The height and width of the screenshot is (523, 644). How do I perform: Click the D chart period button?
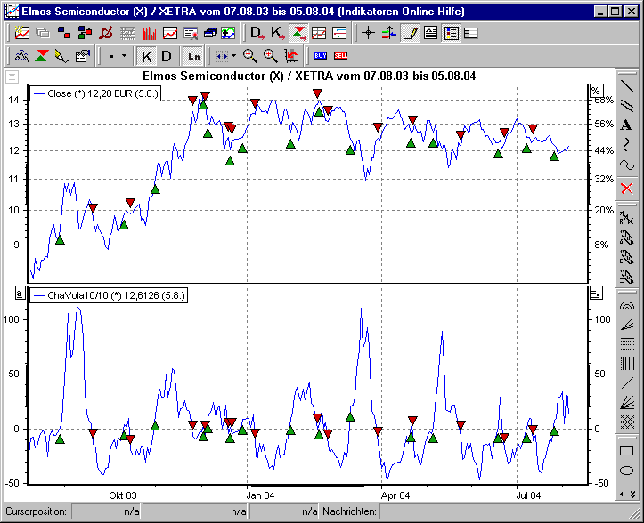pyautogui.click(x=166, y=56)
